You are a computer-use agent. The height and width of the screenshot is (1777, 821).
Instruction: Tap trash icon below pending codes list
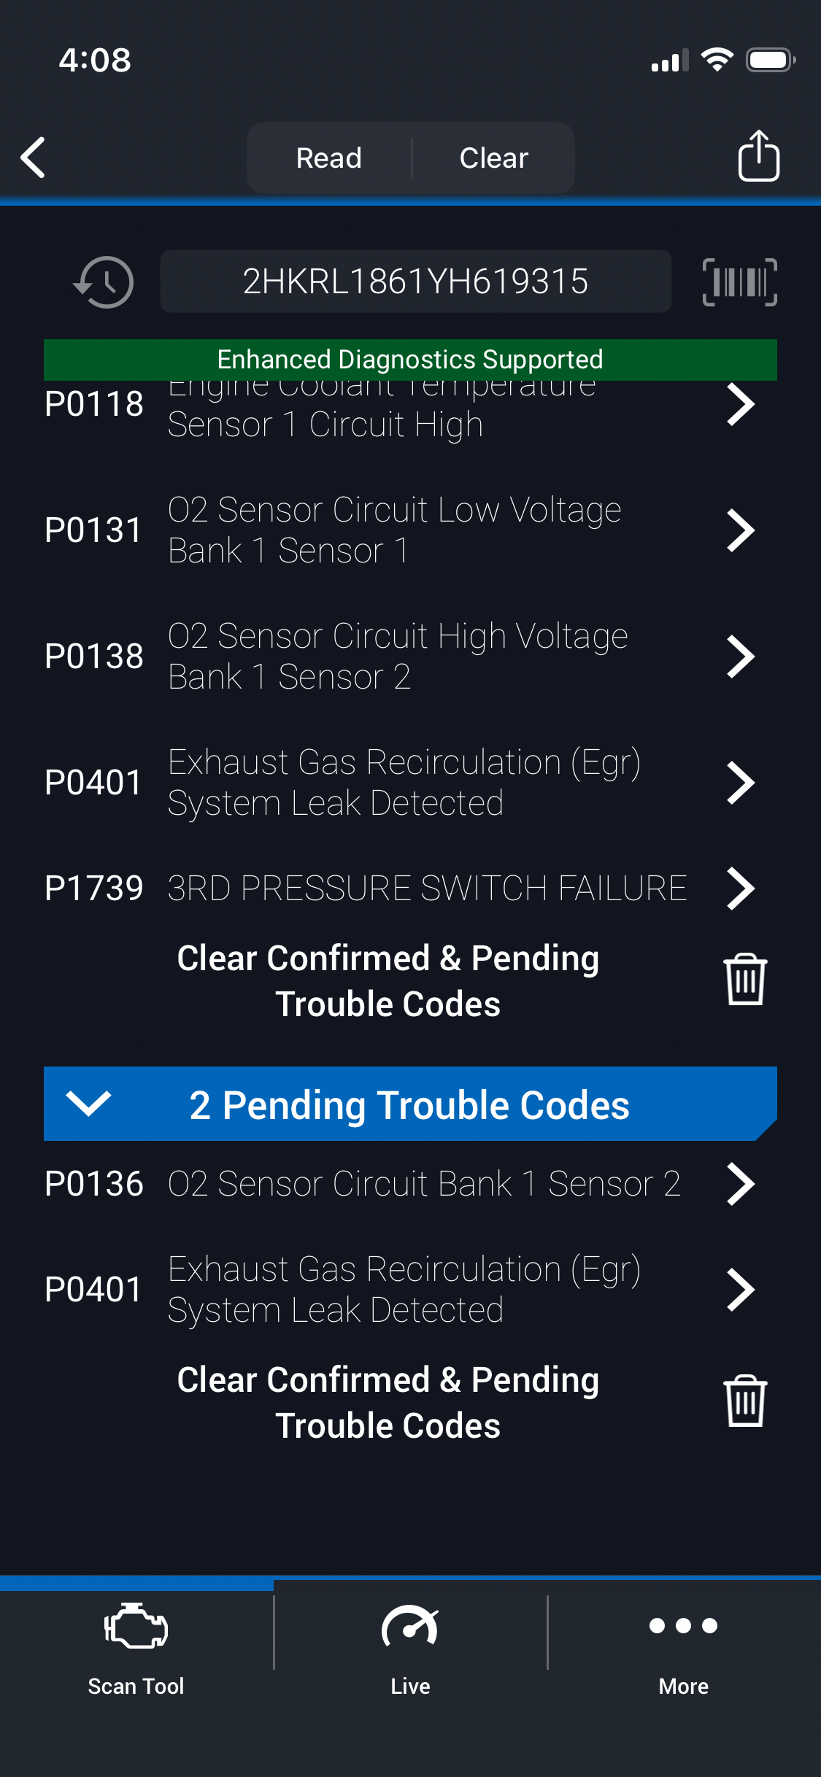click(744, 1401)
